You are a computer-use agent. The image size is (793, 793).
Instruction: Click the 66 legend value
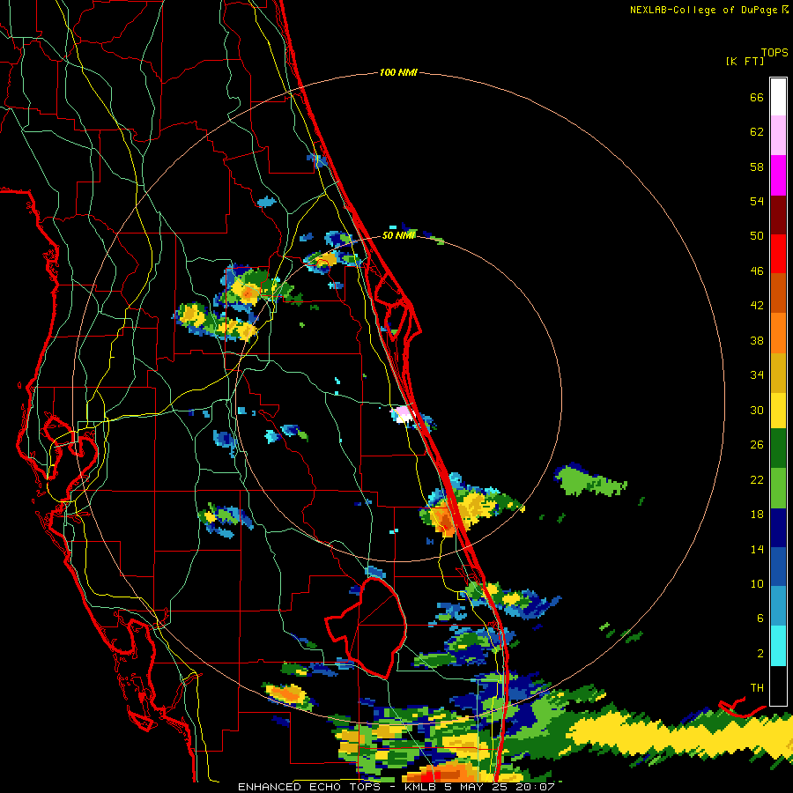click(757, 98)
